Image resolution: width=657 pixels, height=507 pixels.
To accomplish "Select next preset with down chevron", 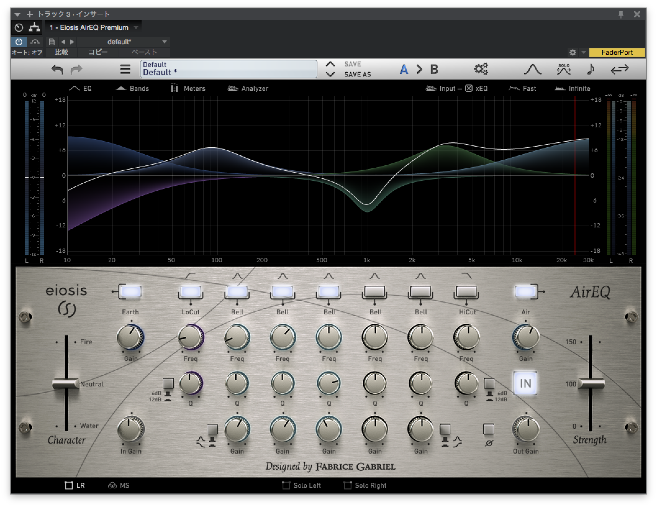I will click(330, 75).
